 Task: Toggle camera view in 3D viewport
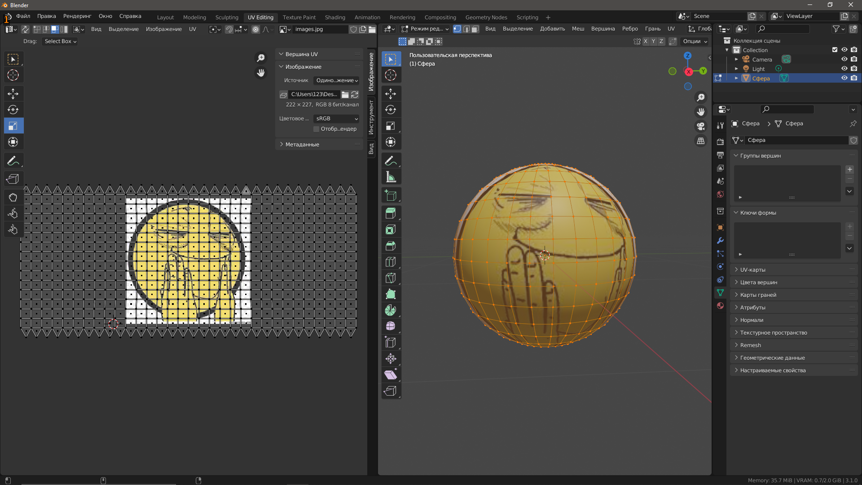click(700, 126)
